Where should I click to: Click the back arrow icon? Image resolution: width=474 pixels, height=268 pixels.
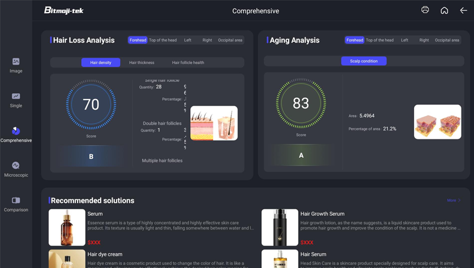point(463,11)
